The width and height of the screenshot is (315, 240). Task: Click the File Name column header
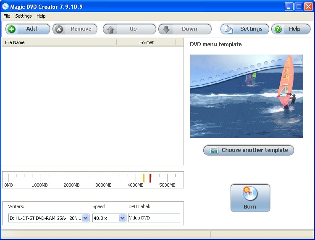click(x=59, y=42)
